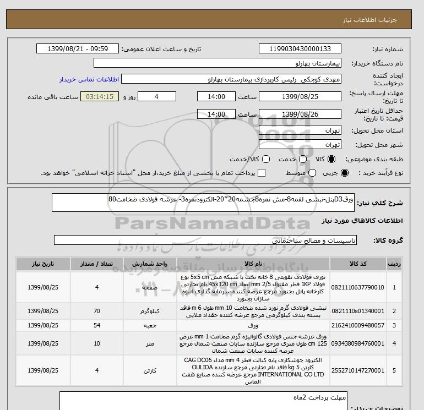The height and width of the screenshot is (410, 424).
Task: Click item code 2552710147270001
Action: click(358, 370)
